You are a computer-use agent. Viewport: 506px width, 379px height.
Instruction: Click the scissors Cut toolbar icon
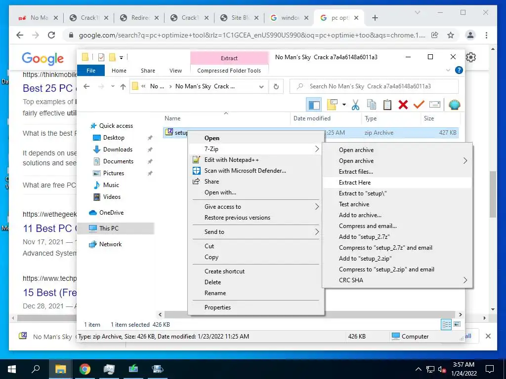pos(356,105)
